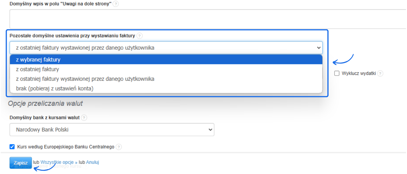Enable the Wyklucz wydatki checkbox
Screen dimensions: 407x174
337,73
